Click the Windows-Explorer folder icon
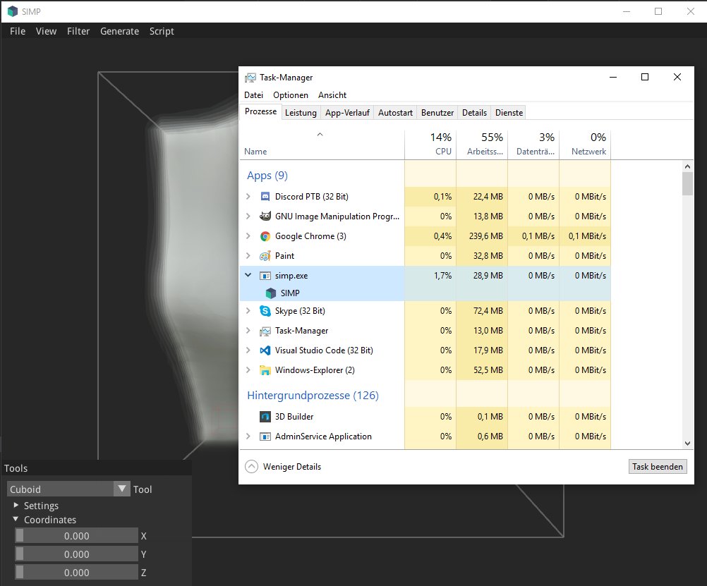This screenshot has height=586, width=707. (265, 370)
